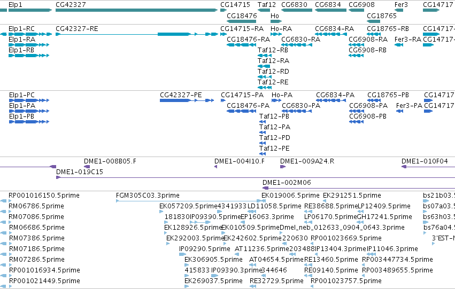Click the FGM305C03.3prime EST label
This screenshot has height=289, width=455.
pyautogui.click(x=148, y=196)
